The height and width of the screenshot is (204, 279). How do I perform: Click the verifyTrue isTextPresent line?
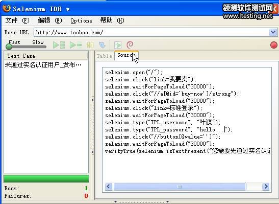[x=188, y=151]
